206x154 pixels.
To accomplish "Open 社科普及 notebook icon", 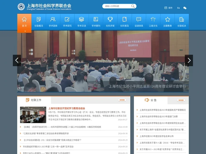I will (124, 19).
